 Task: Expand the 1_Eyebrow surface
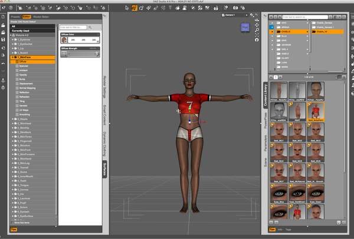point(12,39)
